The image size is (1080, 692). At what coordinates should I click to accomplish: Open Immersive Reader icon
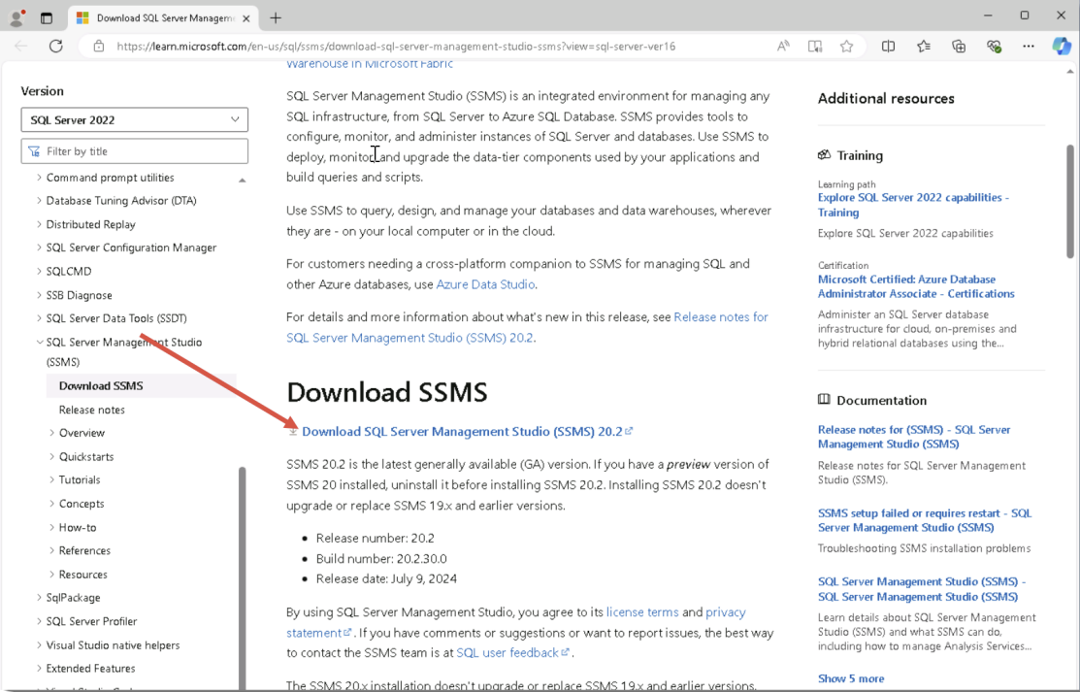(x=815, y=47)
